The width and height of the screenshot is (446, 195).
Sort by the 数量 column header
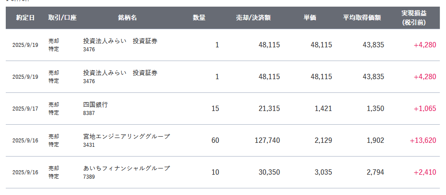pyautogui.click(x=199, y=18)
